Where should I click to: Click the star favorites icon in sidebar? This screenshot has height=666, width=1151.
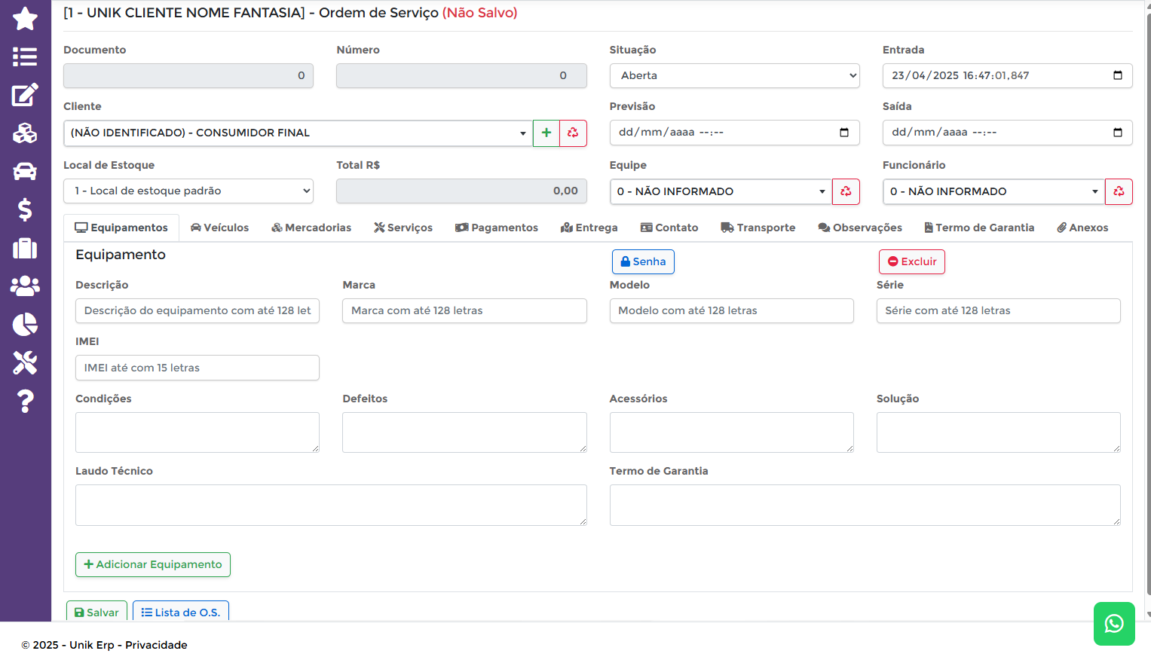[25, 19]
